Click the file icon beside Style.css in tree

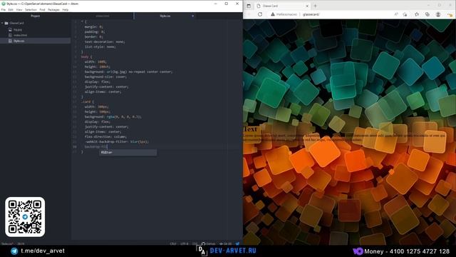coord(10,41)
